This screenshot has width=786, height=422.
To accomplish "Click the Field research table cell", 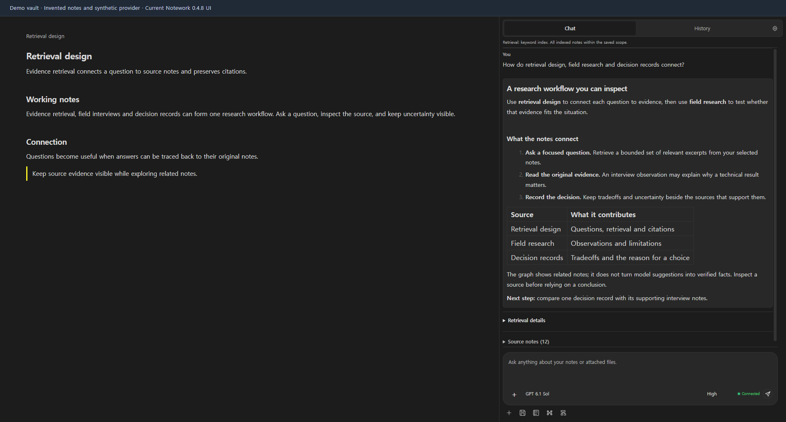I will point(537,243).
